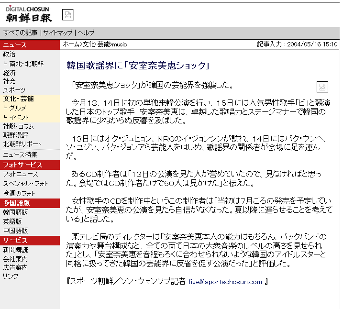Viewport: 354px width, 309px height.
Task: Open the 政治 section
Action: (9, 54)
